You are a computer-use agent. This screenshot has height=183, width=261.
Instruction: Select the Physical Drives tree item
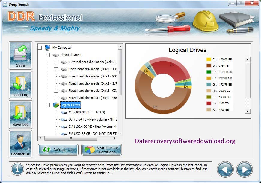click(x=71, y=55)
